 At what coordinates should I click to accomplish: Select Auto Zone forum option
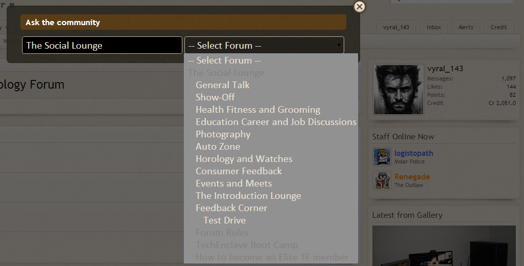(x=218, y=147)
